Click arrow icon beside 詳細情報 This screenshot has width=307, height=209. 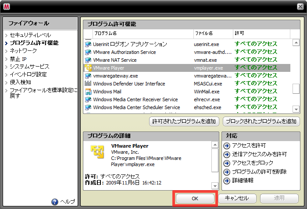(x=227, y=181)
